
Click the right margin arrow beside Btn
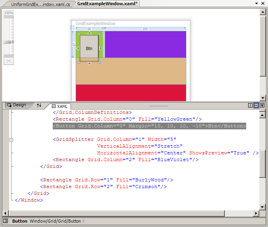pyautogui.click(x=101, y=48)
